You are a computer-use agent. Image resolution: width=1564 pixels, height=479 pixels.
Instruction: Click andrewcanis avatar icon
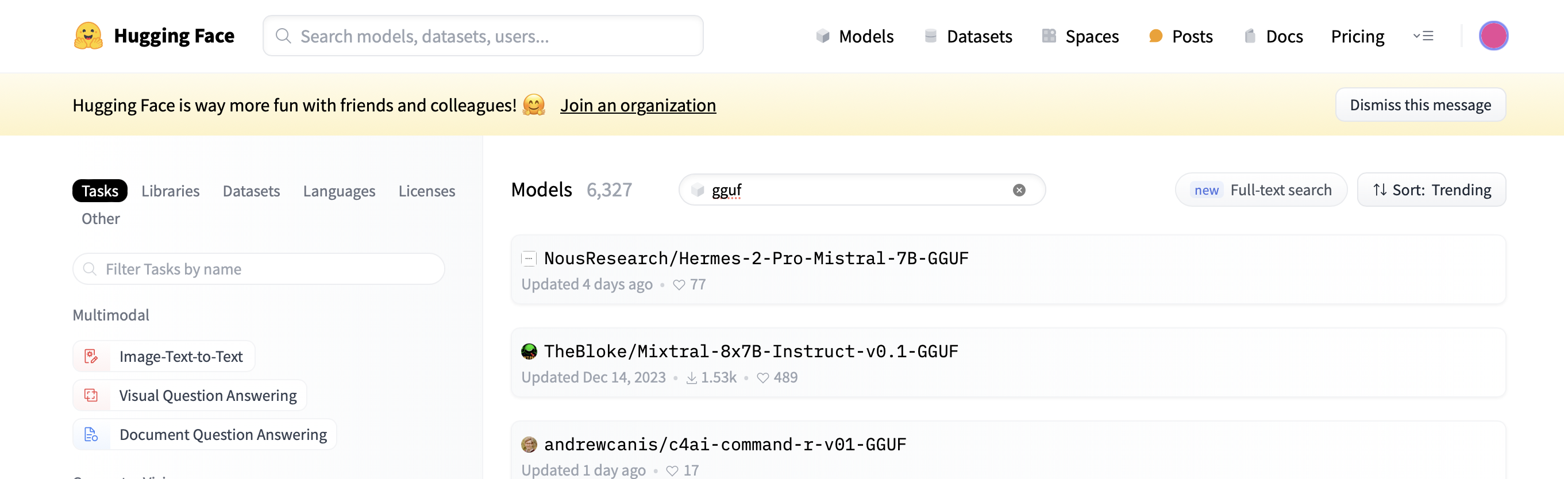pyautogui.click(x=529, y=445)
